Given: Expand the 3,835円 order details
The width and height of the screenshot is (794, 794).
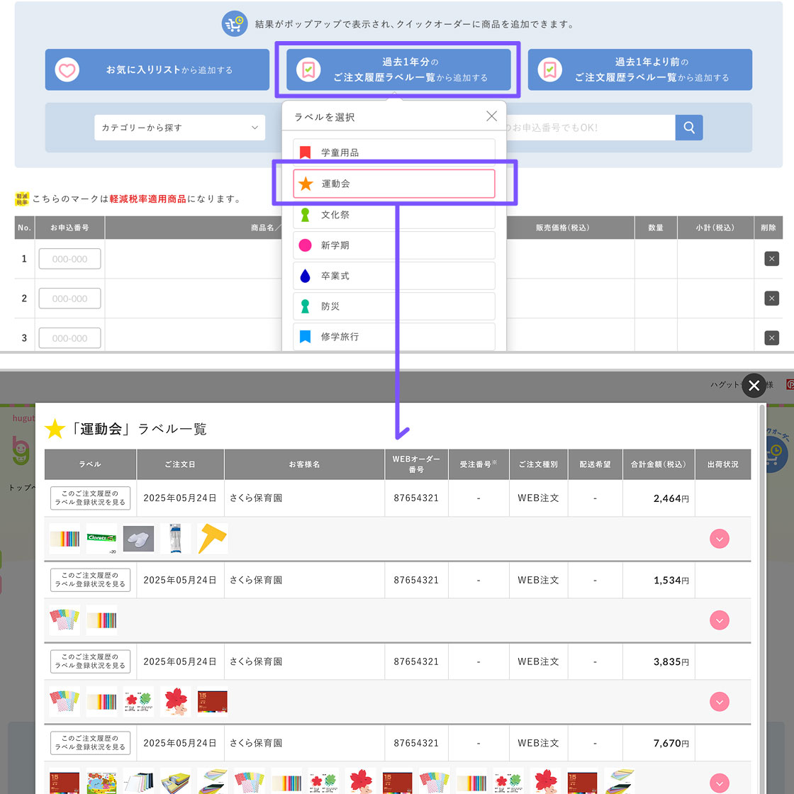Looking at the screenshot, I should (719, 702).
